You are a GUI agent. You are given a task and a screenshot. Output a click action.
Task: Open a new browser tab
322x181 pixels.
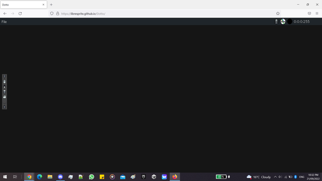click(x=51, y=5)
